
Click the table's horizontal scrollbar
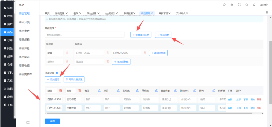pyautogui.click(x=150, y=113)
